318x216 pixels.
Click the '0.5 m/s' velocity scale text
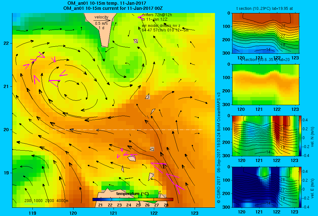(101, 24)
